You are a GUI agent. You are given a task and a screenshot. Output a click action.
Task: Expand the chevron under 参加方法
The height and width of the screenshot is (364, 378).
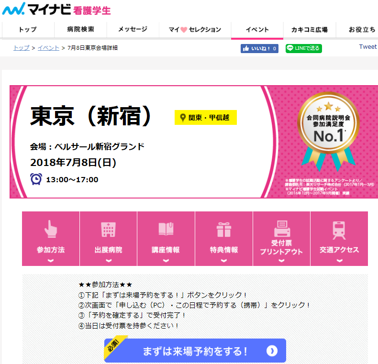51,261
